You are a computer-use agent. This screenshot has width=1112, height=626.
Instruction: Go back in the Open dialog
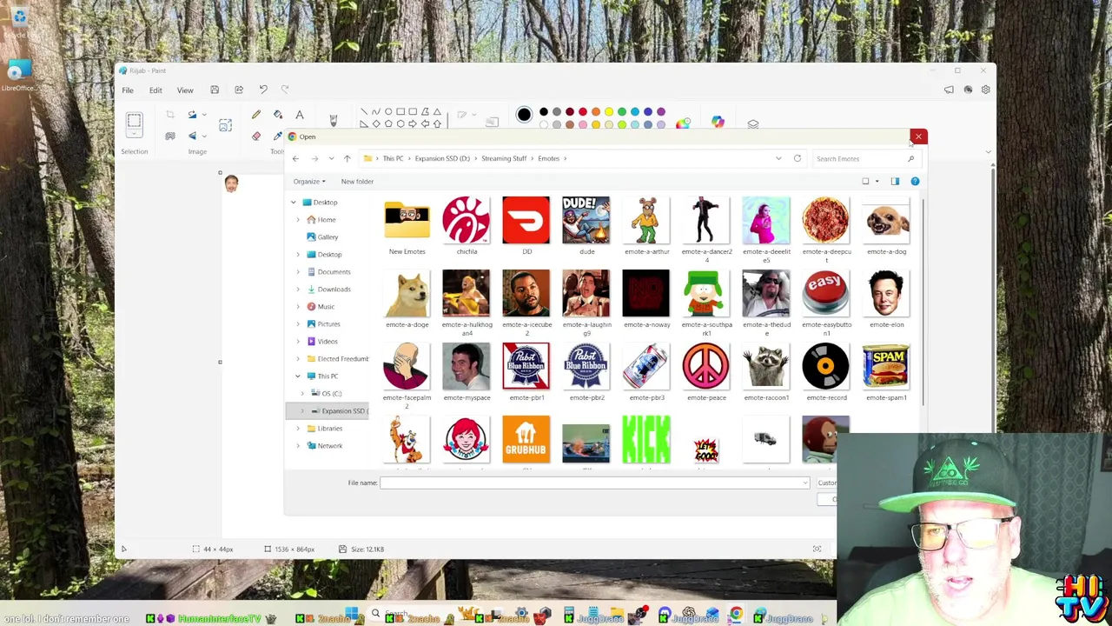[x=295, y=158]
